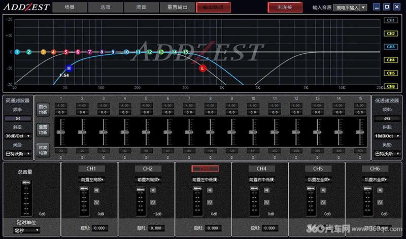This screenshot has height=239, width=406.
Task: Click the low-pass frequency field showing 698
Action: click(x=387, y=119)
